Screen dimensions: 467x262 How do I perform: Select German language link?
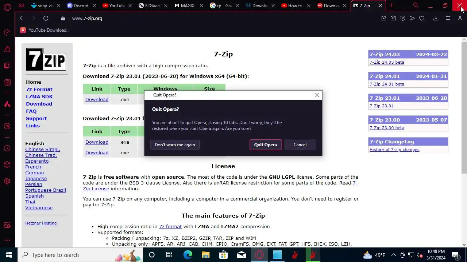[x=34, y=173]
